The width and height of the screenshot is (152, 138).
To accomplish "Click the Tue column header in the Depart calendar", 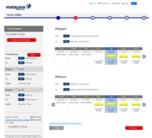I will pyautogui.click(x=61, y=49).
